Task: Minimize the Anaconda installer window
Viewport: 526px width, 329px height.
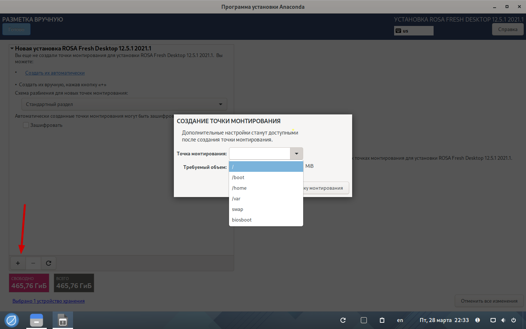Action: (495, 7)
